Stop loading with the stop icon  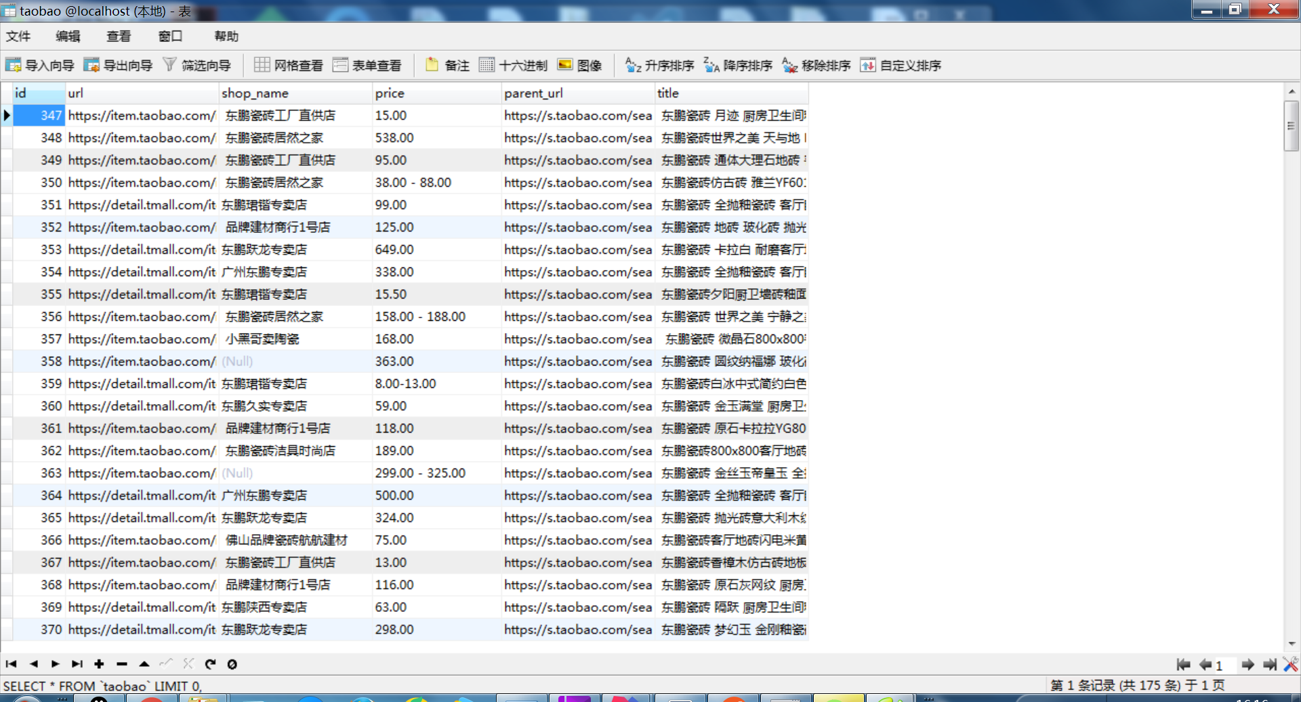click(232, 664)
